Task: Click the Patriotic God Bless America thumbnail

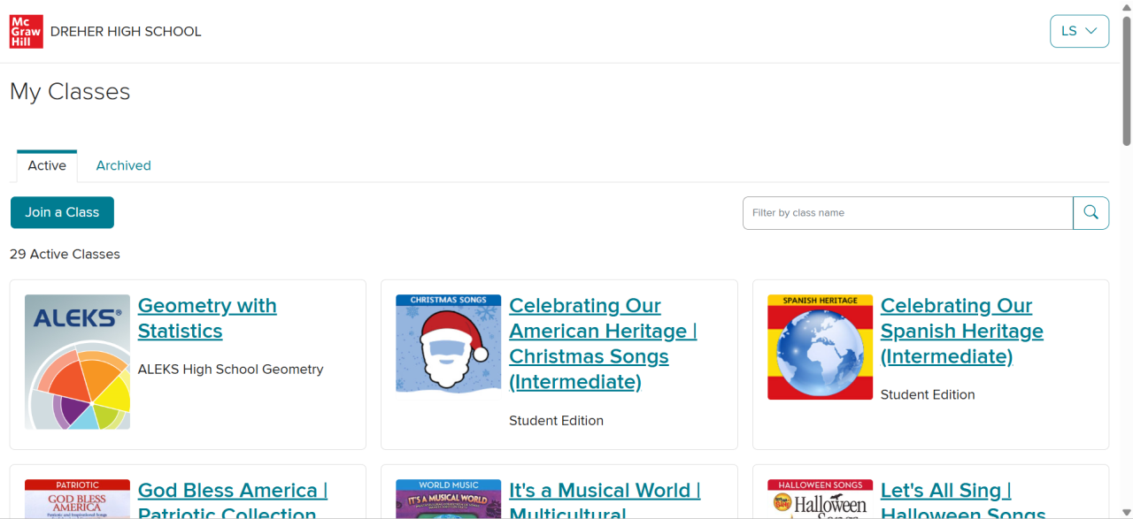Action: point(78,499)
